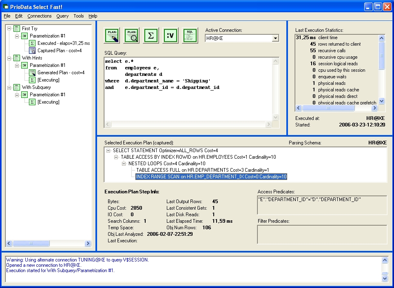394x288 pixels.
Task: Collapse Parametrization #1 under With Hints
Action: (x=17, y=65)
